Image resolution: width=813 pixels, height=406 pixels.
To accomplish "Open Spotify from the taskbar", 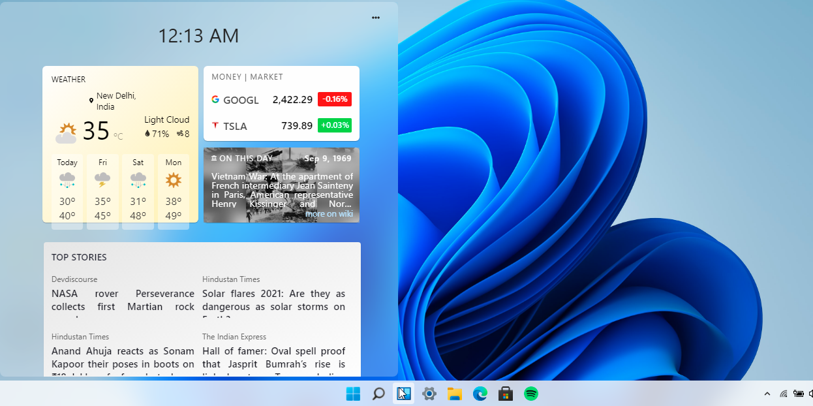I will pyautogui.click(x=531, y=394).
